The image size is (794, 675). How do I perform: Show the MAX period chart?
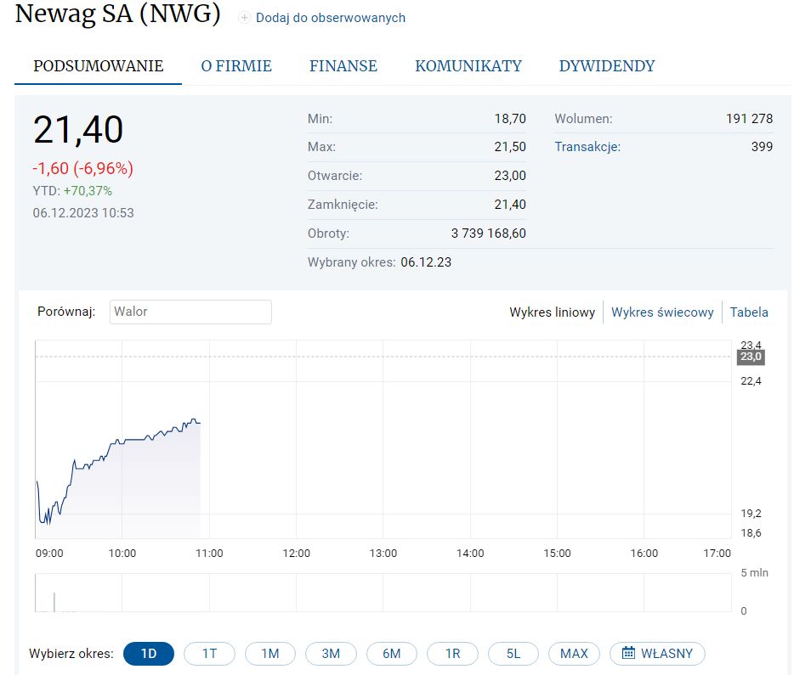pyautogui.click(x=574, y=654)
